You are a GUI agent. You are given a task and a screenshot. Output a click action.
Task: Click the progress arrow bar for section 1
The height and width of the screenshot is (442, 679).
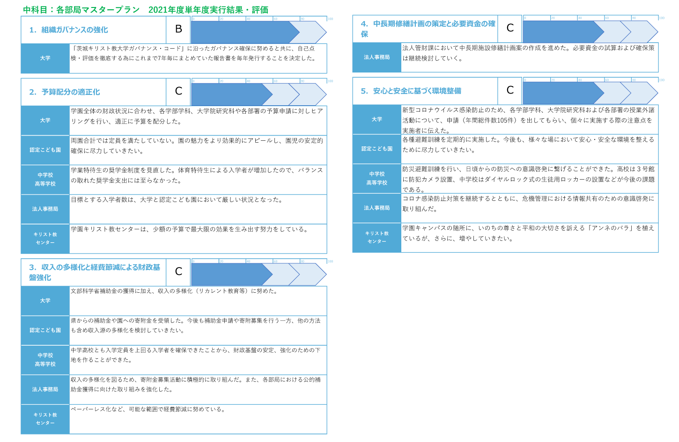coord(258,32)
